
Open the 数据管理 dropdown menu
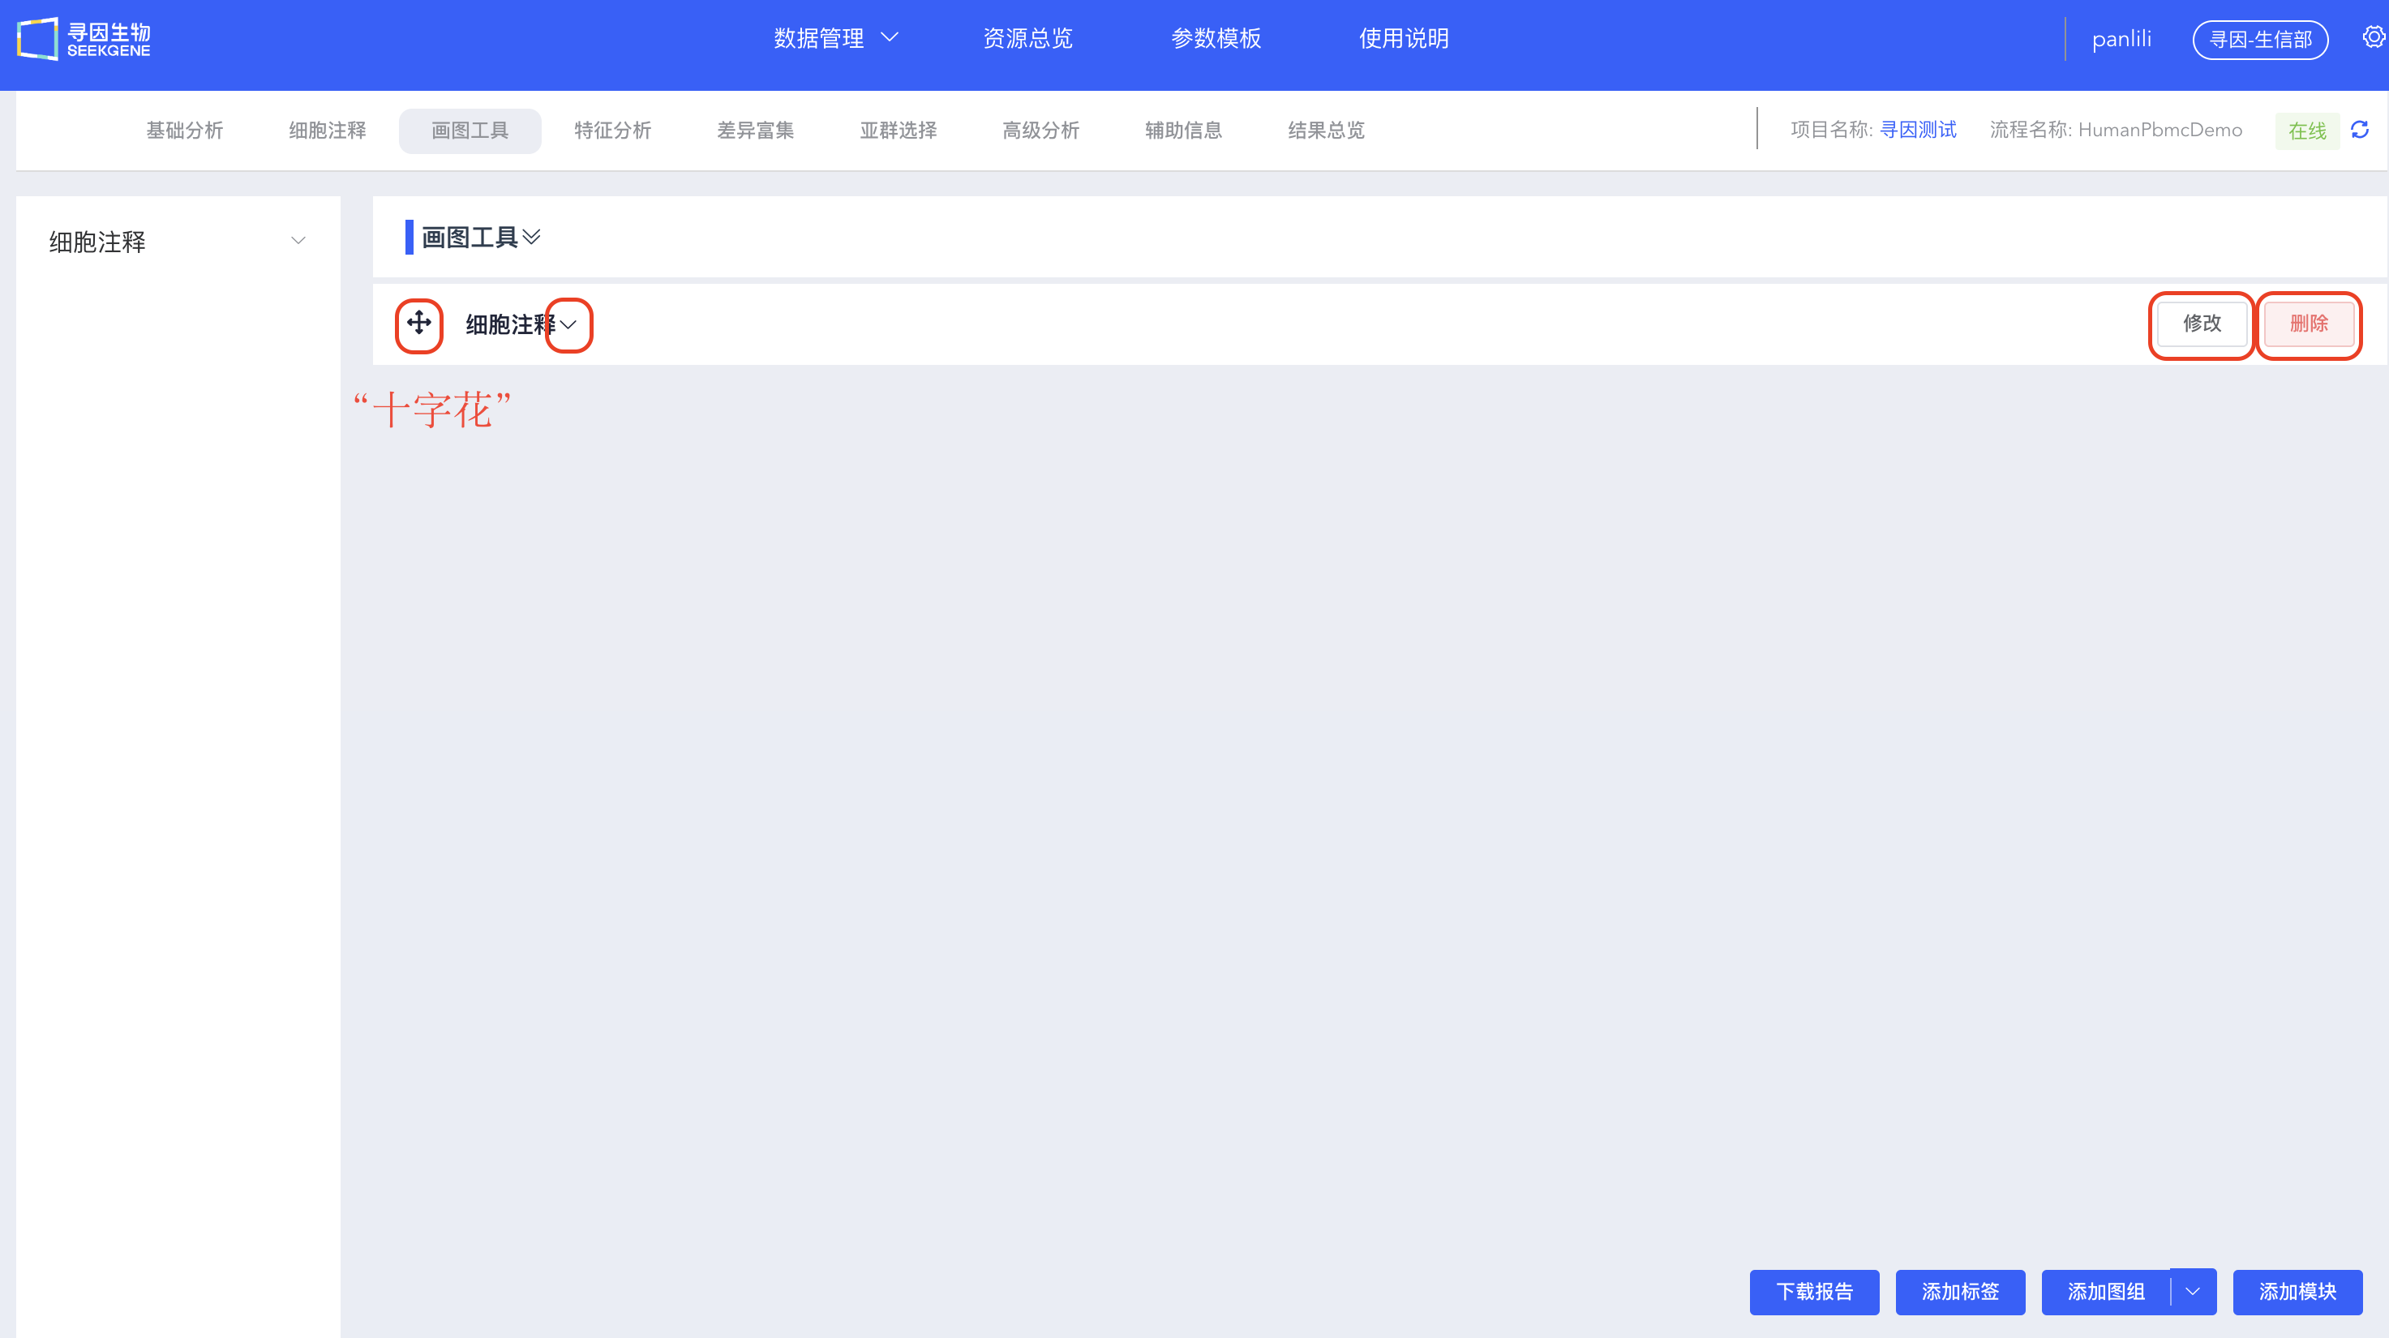[x=835, y=38]
